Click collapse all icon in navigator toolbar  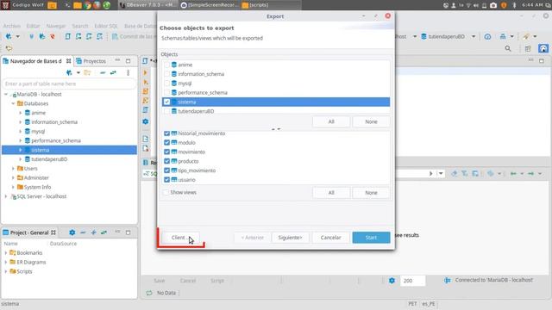pyautogui.click(x=103, y=72)
